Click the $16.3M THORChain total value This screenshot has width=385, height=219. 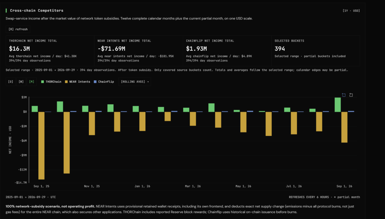19,49
